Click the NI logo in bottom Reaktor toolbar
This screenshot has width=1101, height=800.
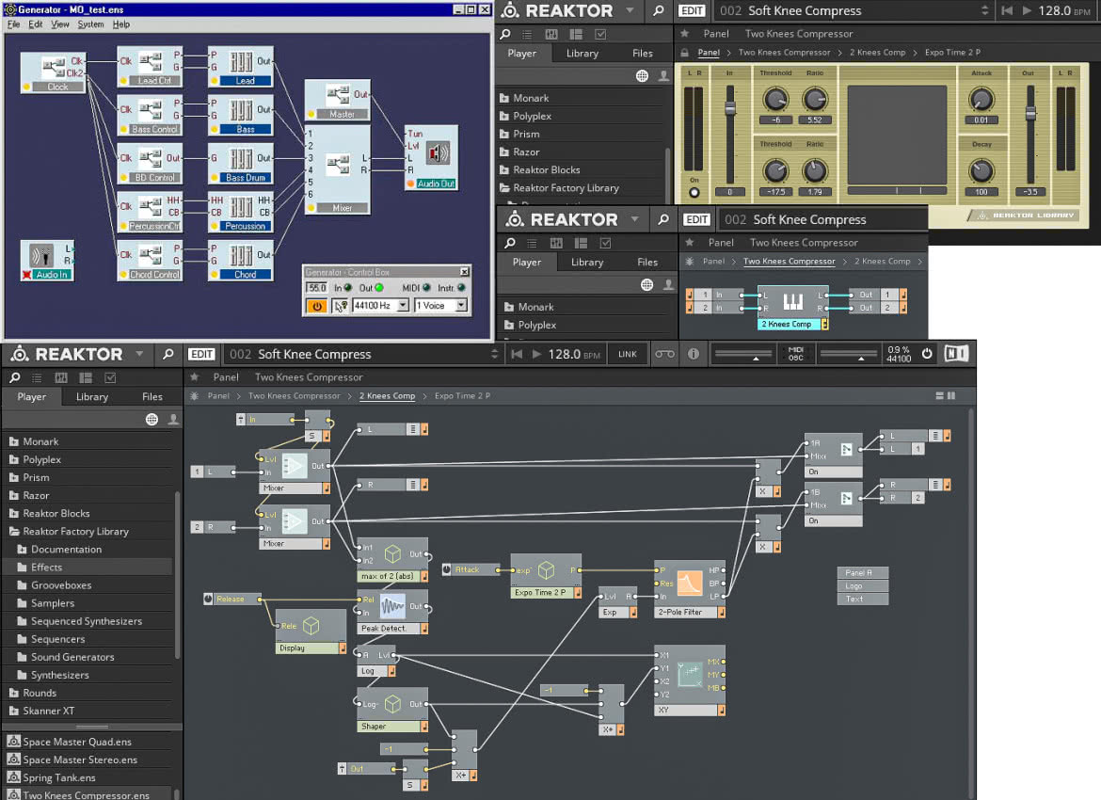956,353
